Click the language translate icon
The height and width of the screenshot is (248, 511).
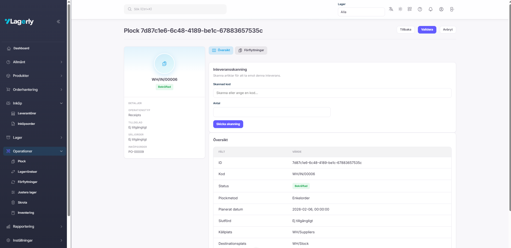click(391, 9)
